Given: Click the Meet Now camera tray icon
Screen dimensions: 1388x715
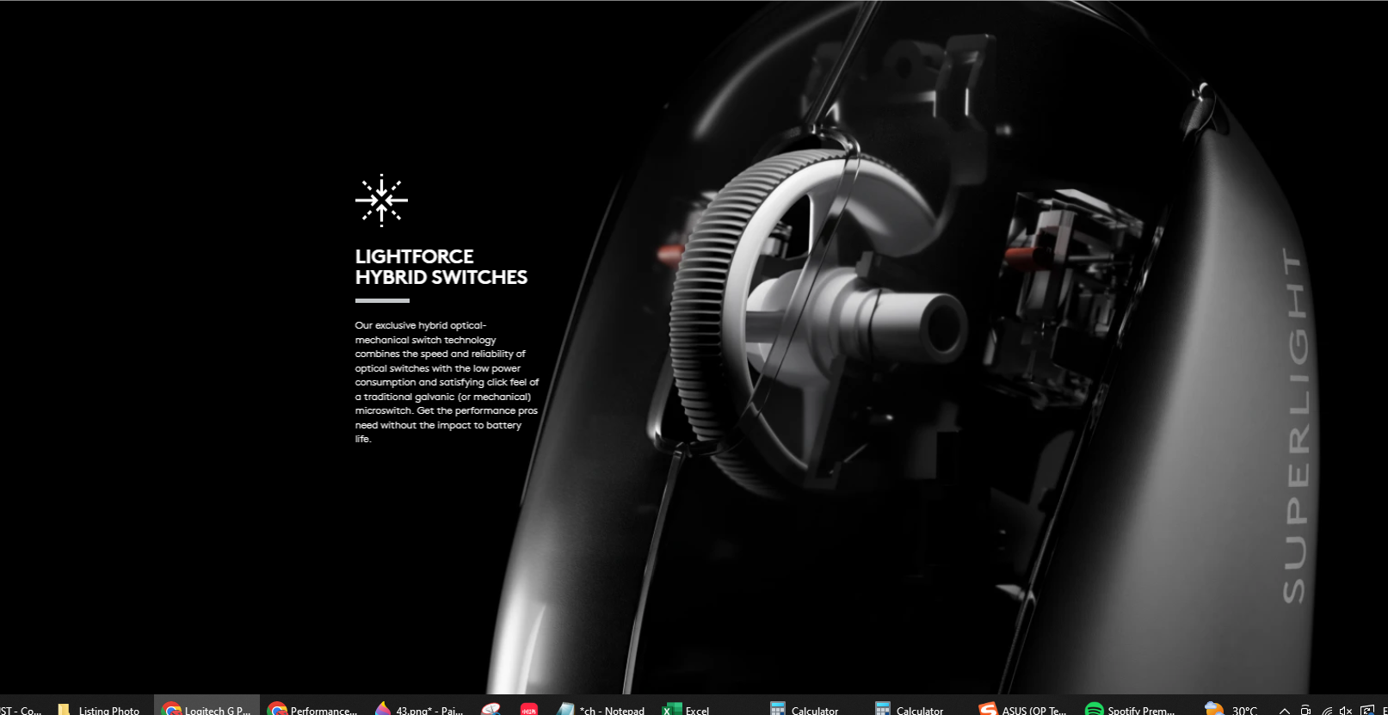Looking at the screenshot, I should click(x=1305, y=710).
